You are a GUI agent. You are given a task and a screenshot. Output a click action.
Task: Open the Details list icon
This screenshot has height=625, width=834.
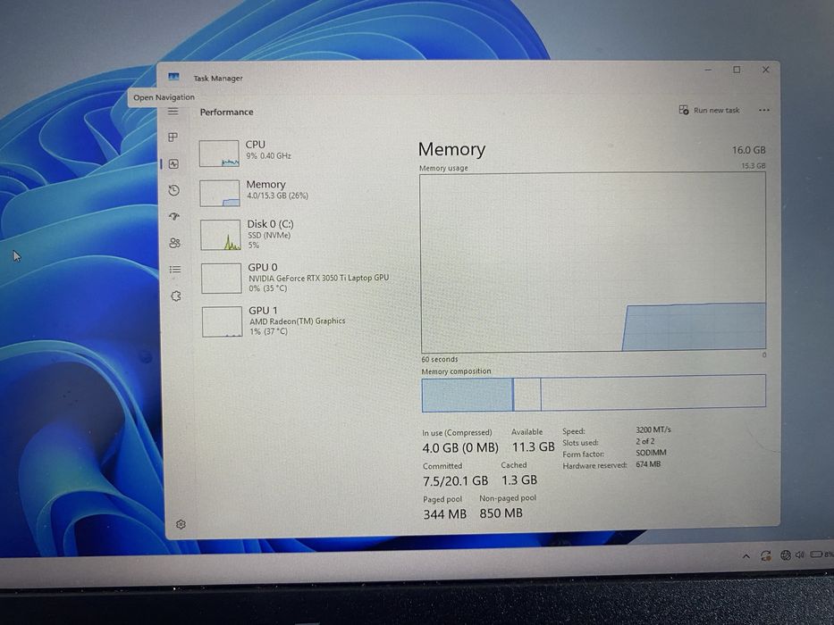pyautogui.click(x=175, y=270)
